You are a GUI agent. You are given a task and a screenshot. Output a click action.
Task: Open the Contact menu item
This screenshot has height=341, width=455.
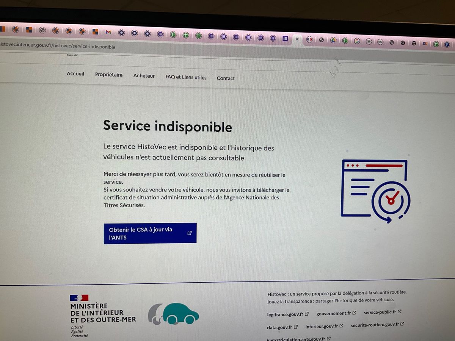tap(226, 78)
